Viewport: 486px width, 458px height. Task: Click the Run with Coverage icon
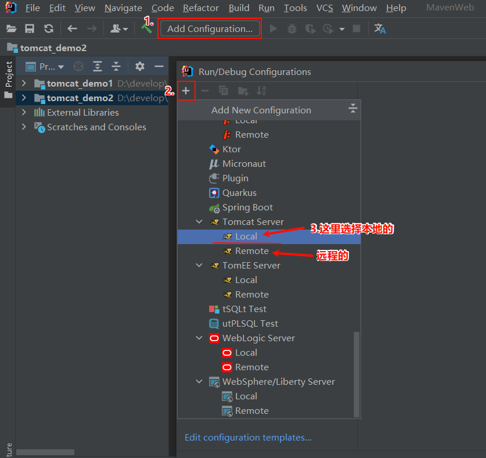310,29
